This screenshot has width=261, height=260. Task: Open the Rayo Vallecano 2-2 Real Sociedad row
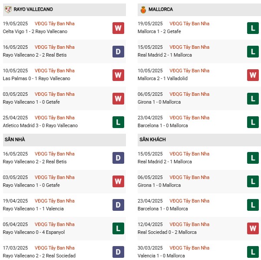tap(39, 256)
